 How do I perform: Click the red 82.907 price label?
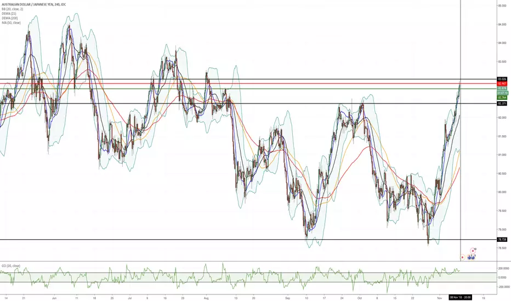[502, 84]
